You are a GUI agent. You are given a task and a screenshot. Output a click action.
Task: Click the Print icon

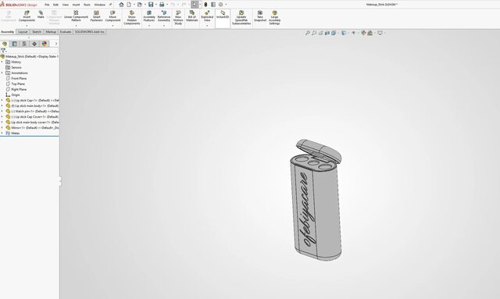[x=162, y=5]
